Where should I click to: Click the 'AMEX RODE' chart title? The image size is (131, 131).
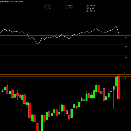point(19,2)
